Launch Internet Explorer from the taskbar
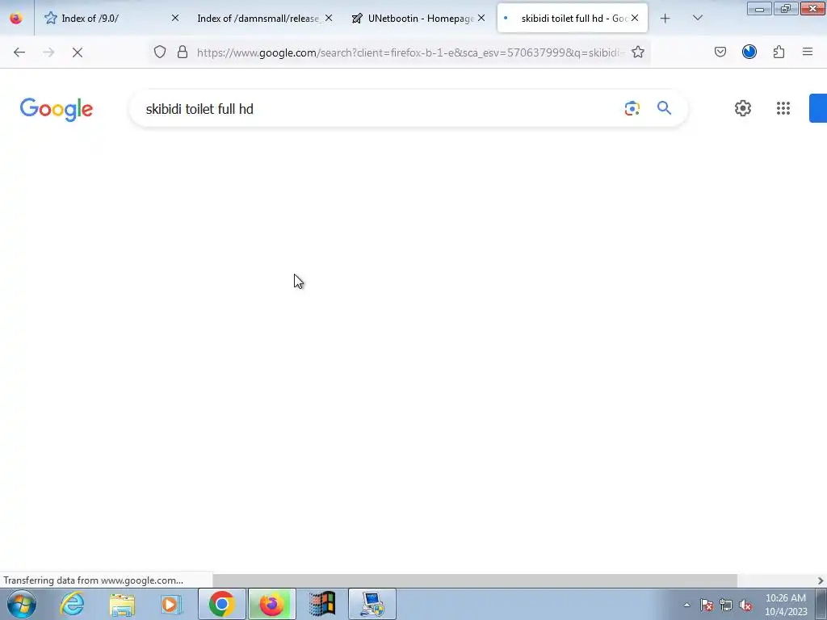The image size is (827, 620). pyautogui.click(x=72, y=604)
